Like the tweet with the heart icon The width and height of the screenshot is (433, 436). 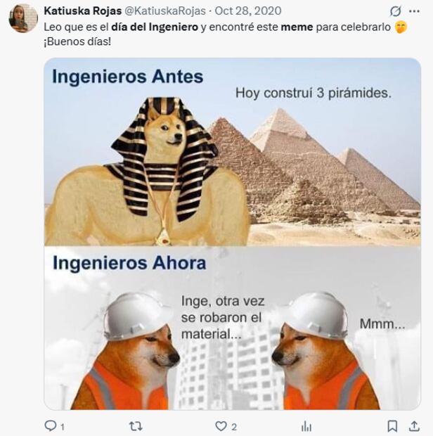(x=221, y=425)
